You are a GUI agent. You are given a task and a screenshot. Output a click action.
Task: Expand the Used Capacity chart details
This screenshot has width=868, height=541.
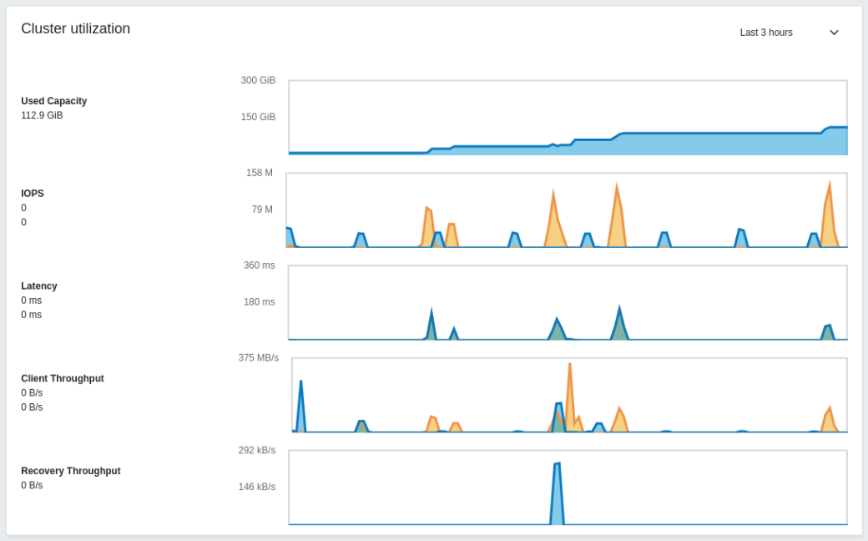point(567,117)
